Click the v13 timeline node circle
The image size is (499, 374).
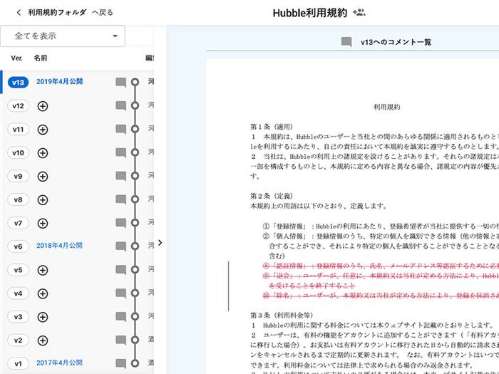click(x=135, y=82)
